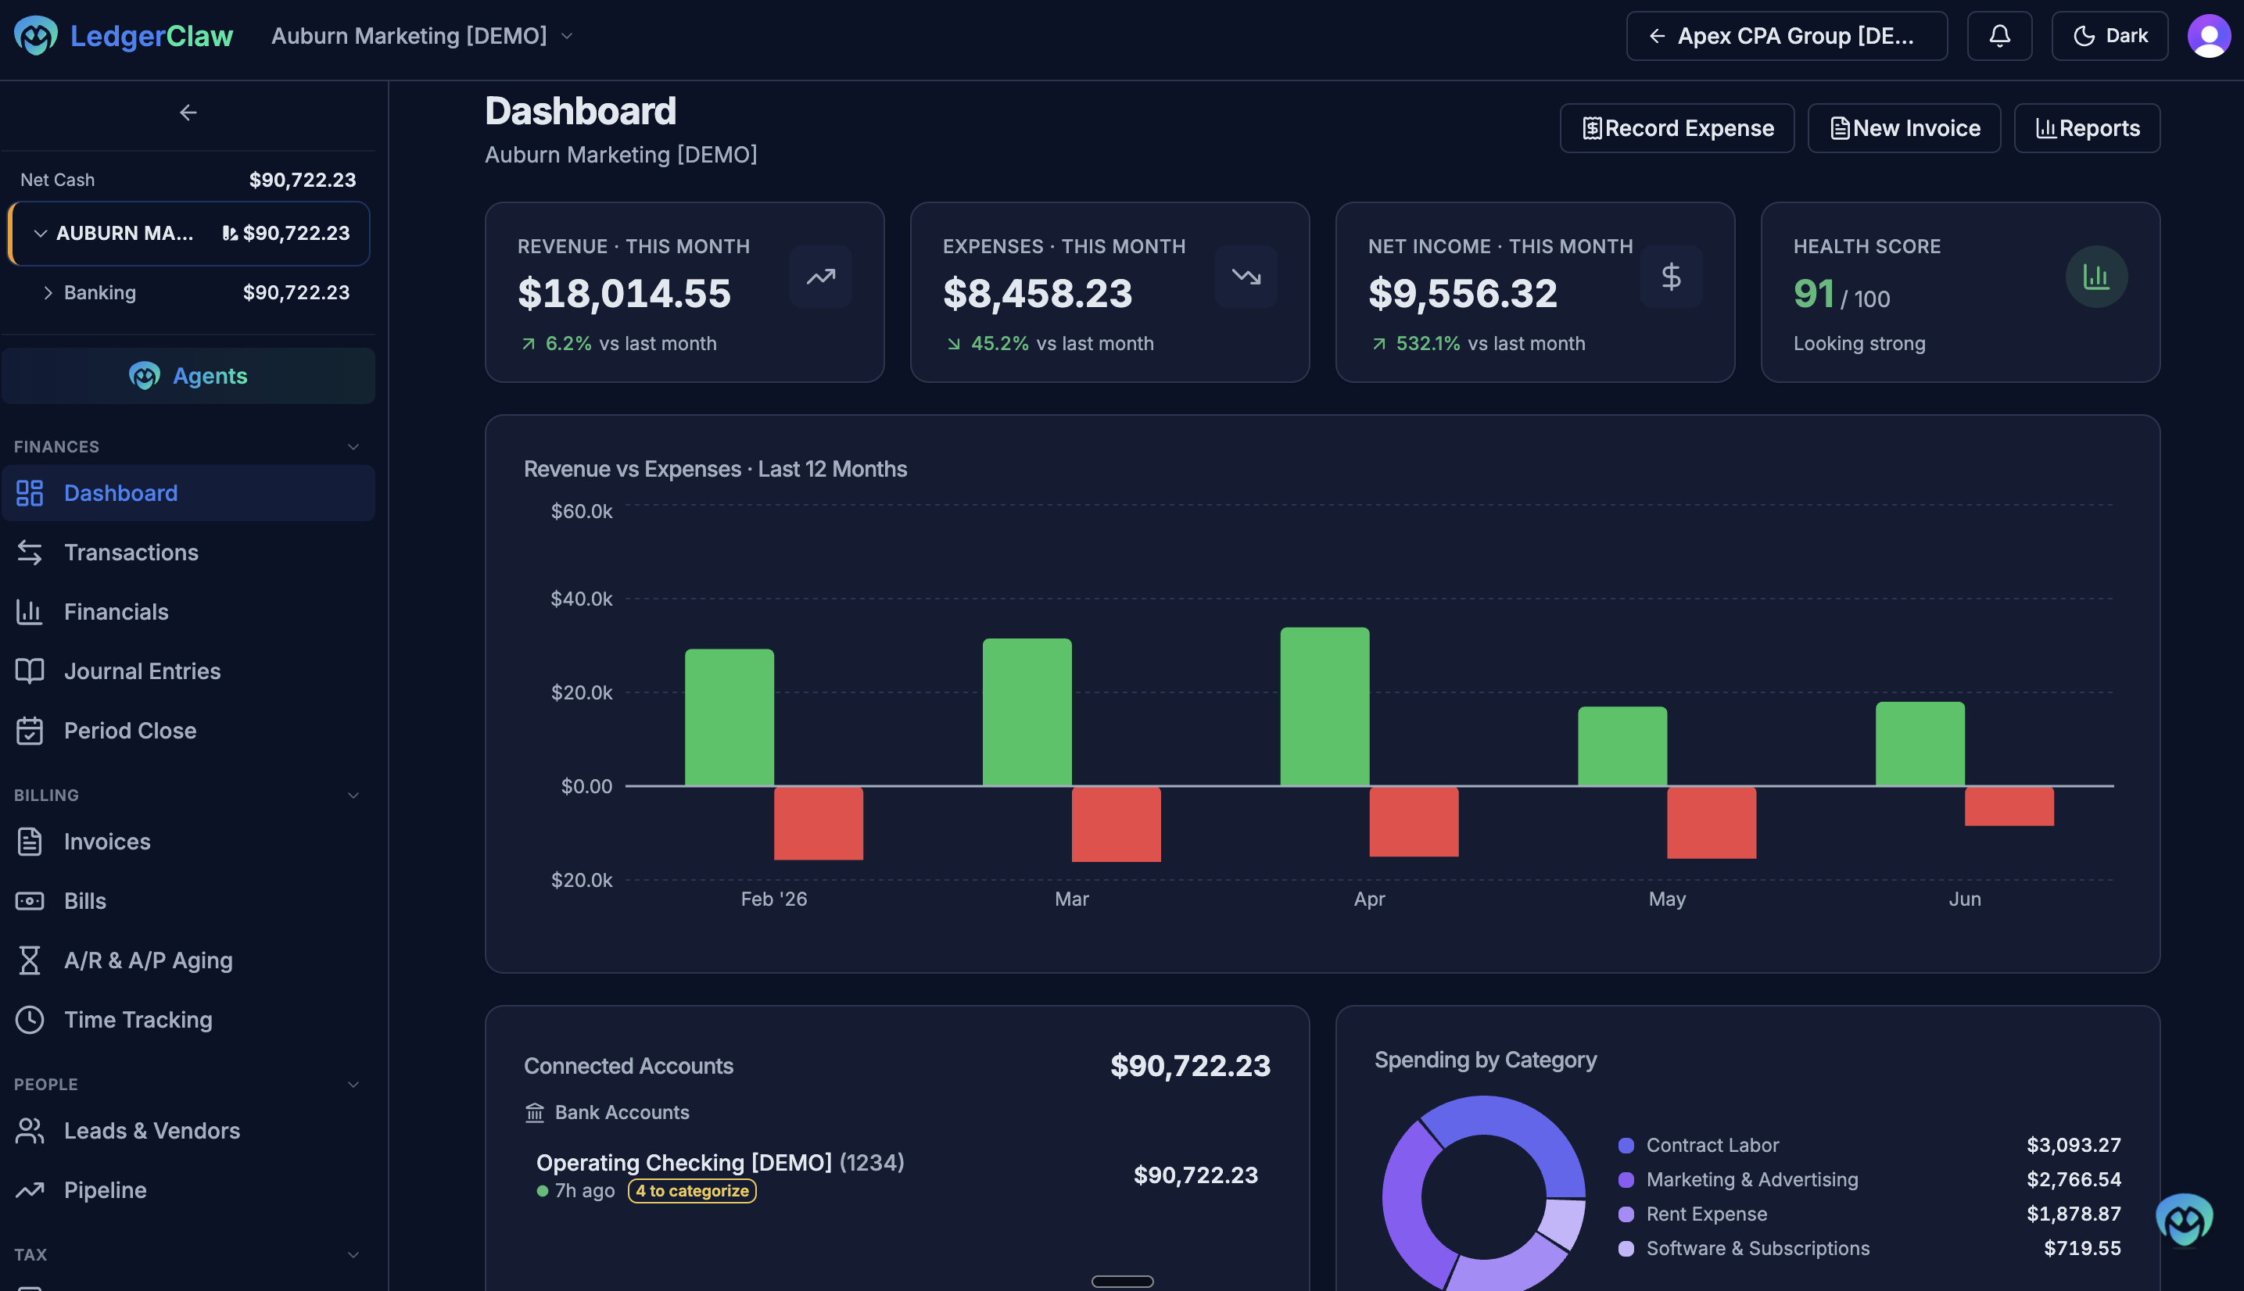
Task: Open Leads & Vendors page
Action: pos(188,1131)
